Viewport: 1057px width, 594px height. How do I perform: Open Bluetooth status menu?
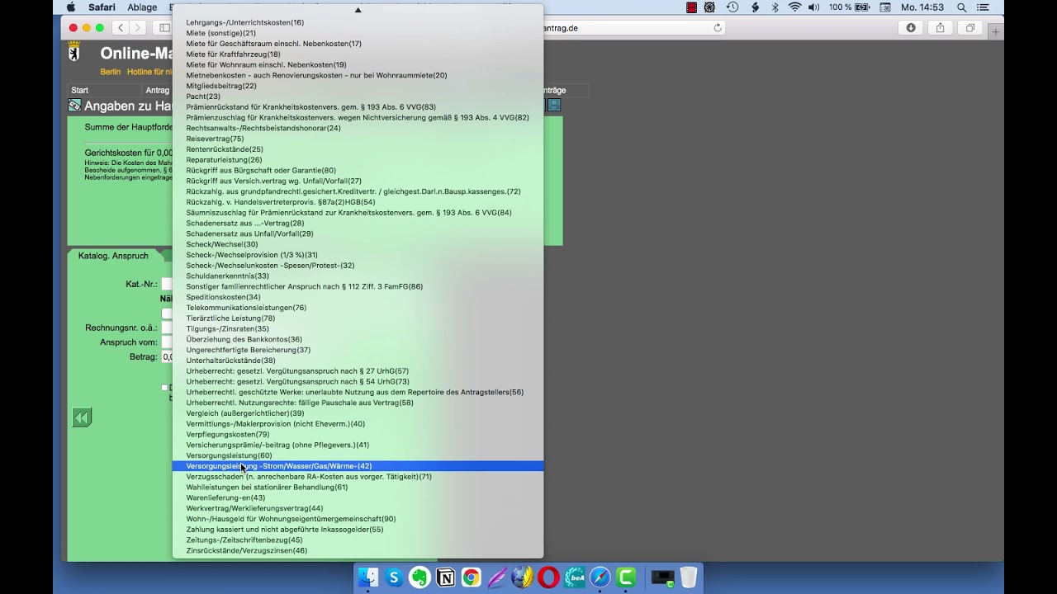775,7
